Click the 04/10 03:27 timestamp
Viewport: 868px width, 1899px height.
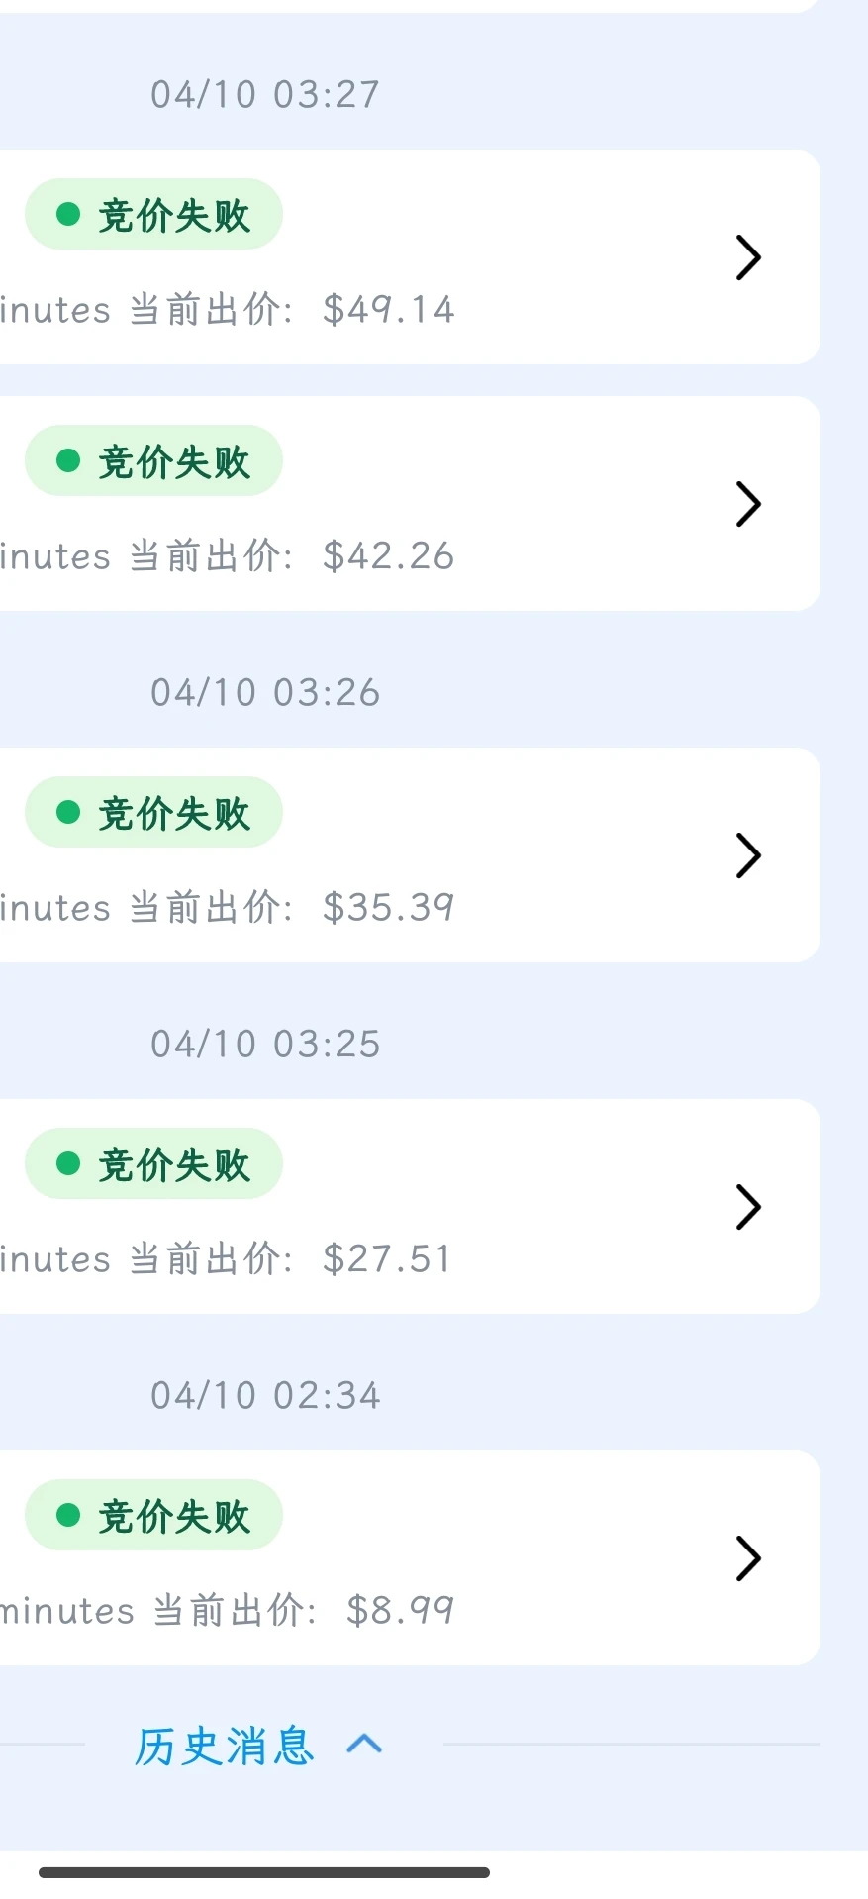coord(265,95)
